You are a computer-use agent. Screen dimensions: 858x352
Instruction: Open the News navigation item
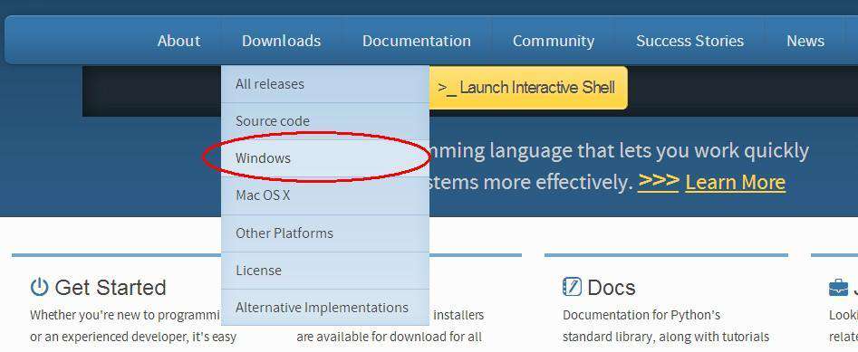tap(805, 41)
